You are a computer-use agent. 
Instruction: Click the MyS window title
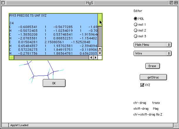(90, 3)
